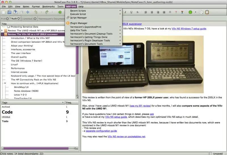Image resolution: width=227 pixels, height=155 pixels.
Task: Click the Save Document toolbar icon
Action: pyautogui.click(x=15, y=12)
